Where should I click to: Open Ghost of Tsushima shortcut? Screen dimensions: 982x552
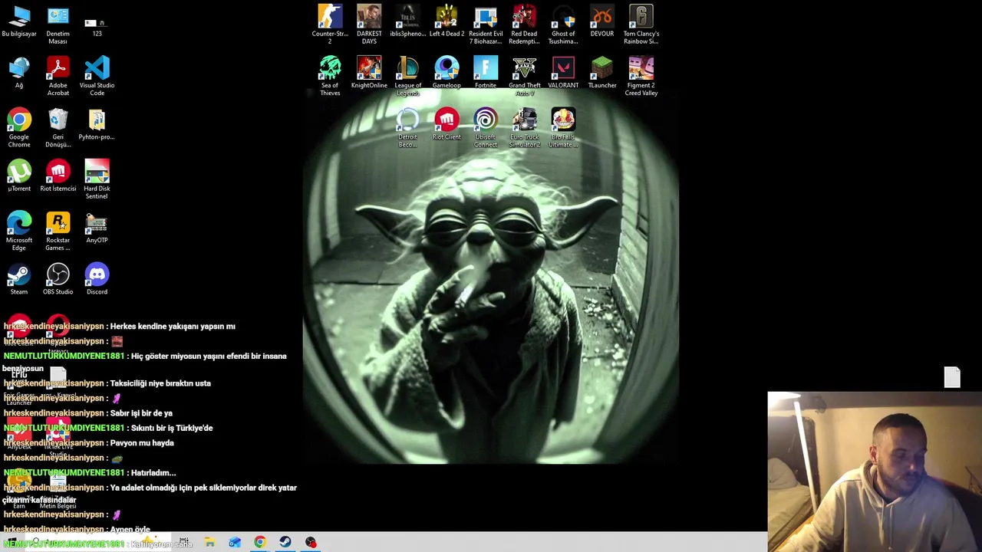[x=563, y=25]
